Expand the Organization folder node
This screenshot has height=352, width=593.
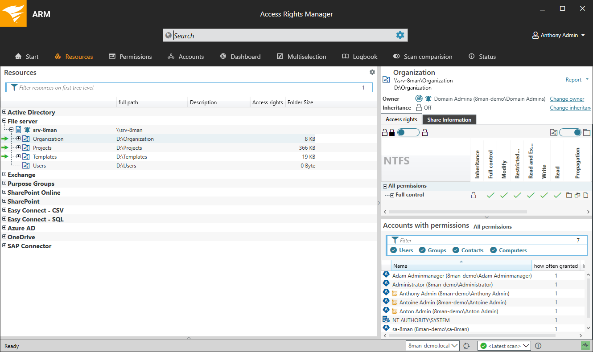(18, 139)
